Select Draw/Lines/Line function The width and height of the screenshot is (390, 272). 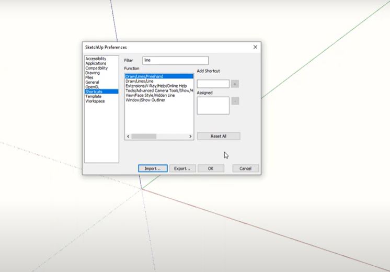point(159,81)
